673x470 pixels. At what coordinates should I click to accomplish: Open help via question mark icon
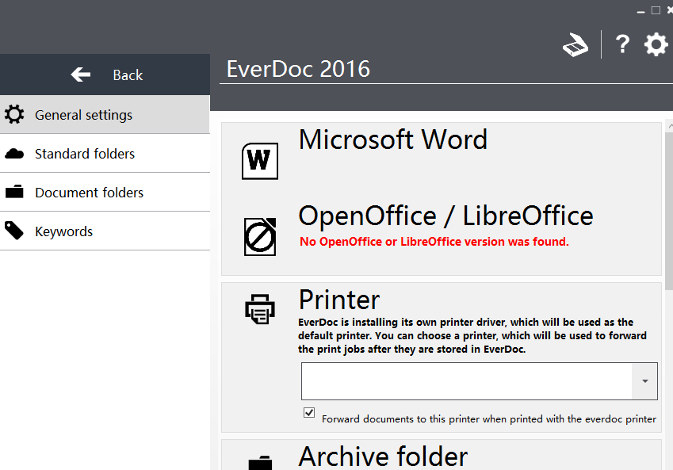pos(622,44)
